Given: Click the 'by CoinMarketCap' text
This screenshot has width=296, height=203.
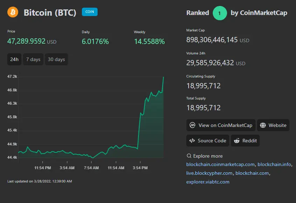Looking at the screenshot, I should point(259,13).
